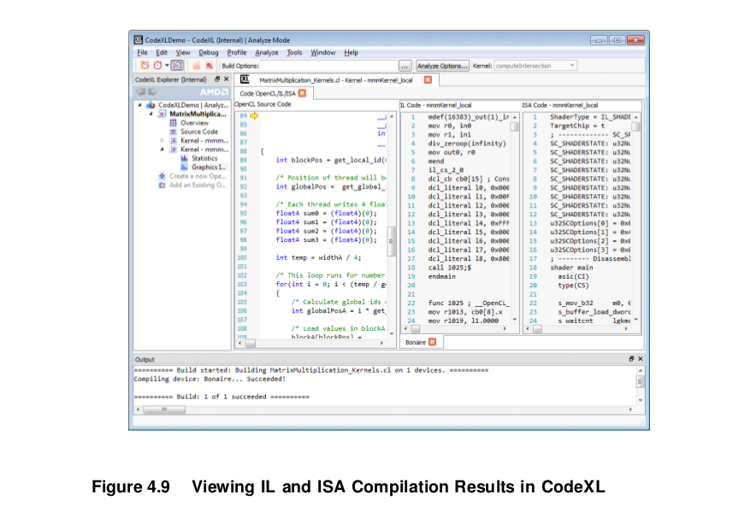Navigate back in CodeXL Explorer
This screenshot has height=530, width=733.
pos(141,91)
